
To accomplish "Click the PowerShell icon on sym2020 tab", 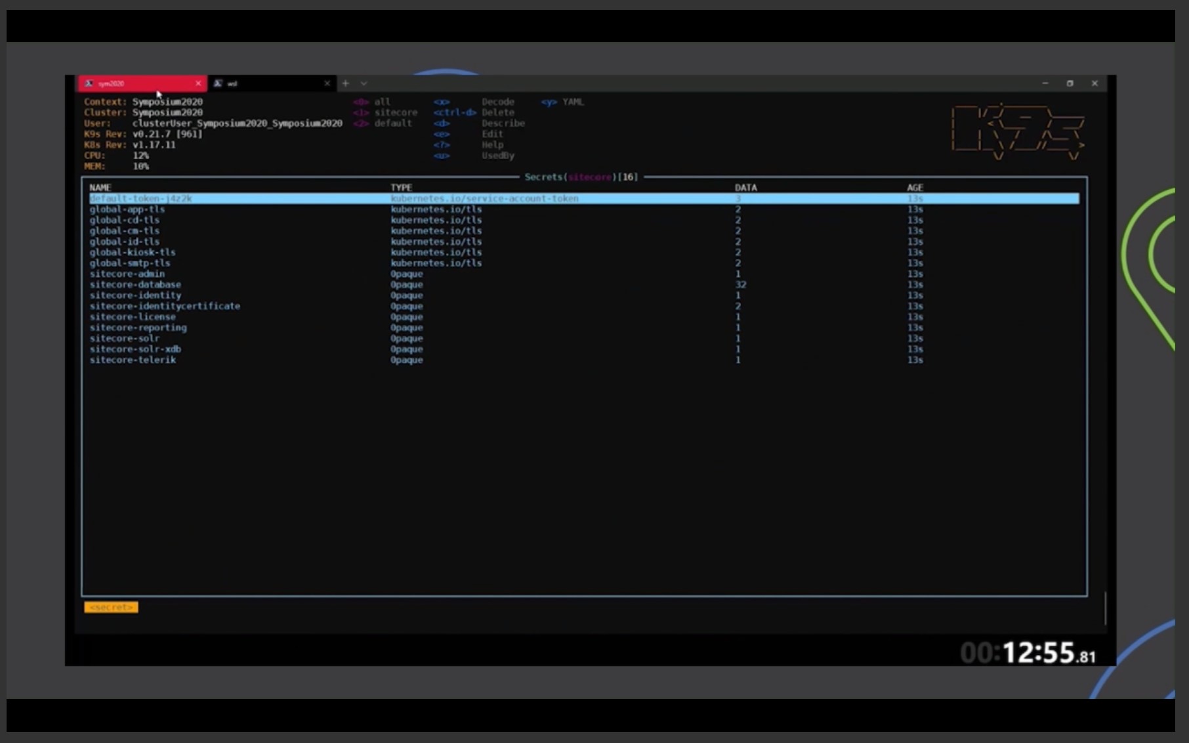I will click(x=89, y=83).
